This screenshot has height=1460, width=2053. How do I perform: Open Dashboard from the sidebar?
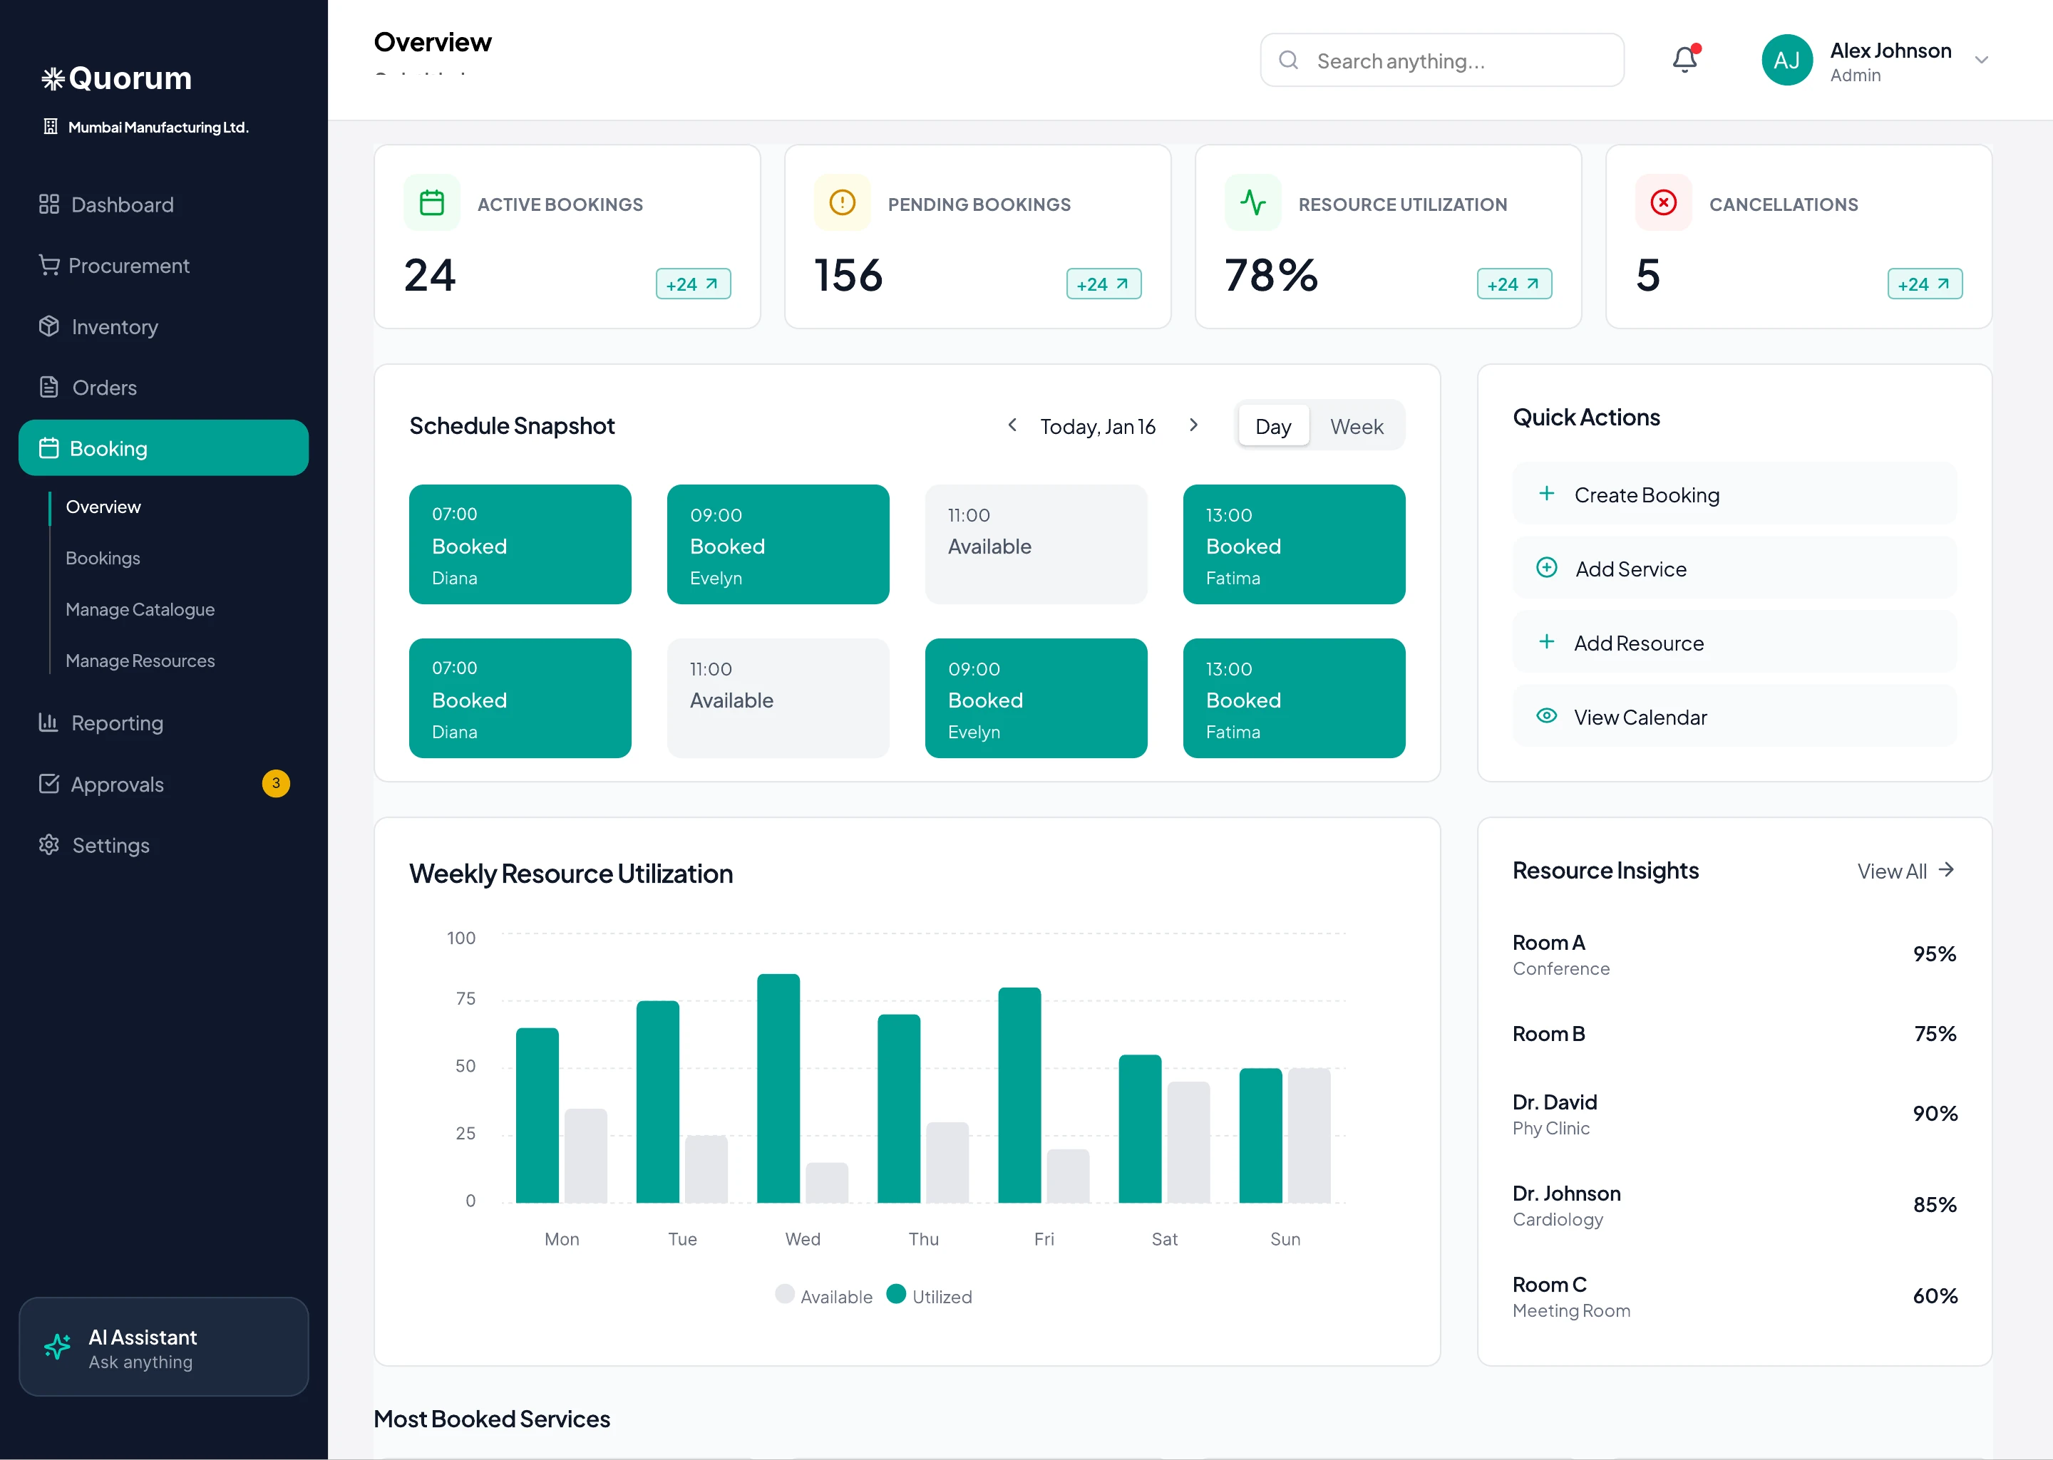point(164,204)
